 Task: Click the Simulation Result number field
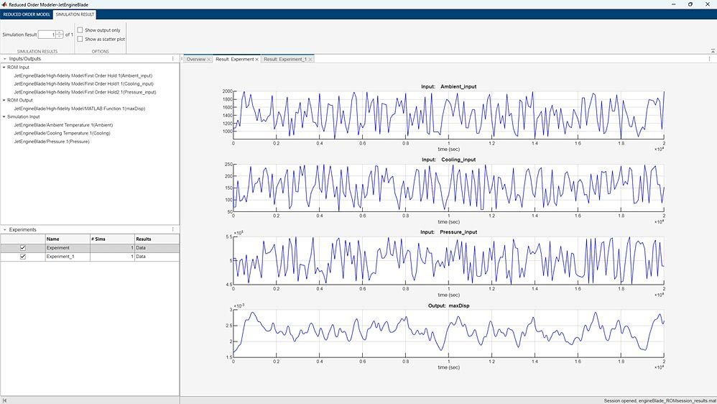tap(46, 35)
